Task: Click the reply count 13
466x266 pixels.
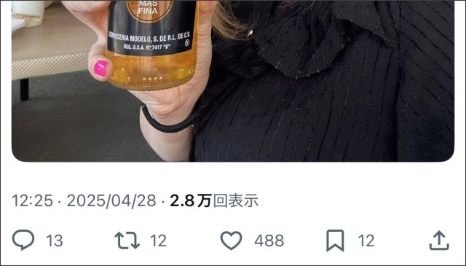Action: point(55,240)
